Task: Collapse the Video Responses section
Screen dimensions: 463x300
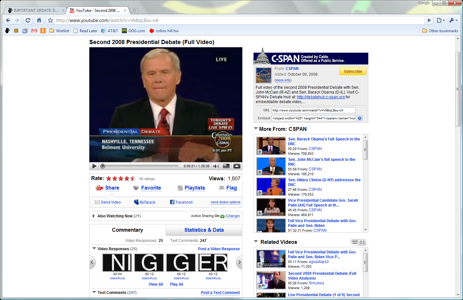Action: coord(94,248)
